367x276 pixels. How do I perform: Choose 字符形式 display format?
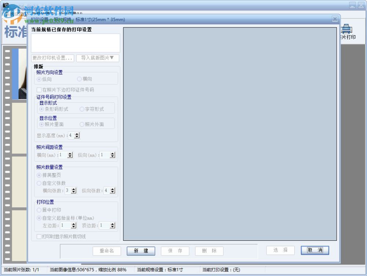[82, 109]
